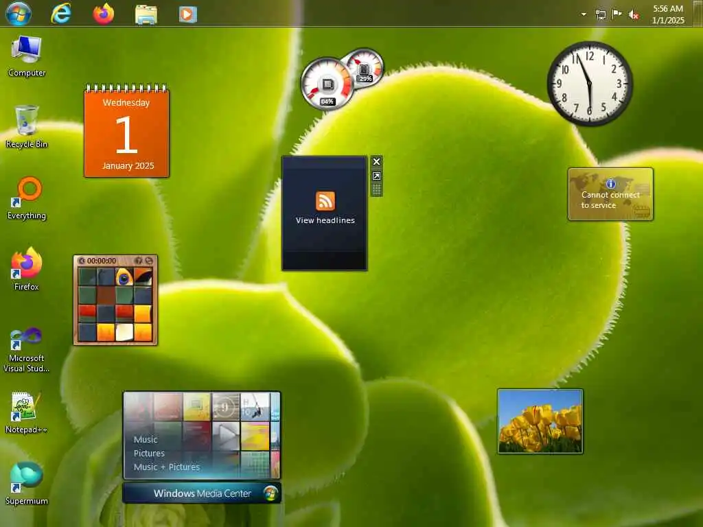Click January 2025 on the calendar gadget

pos(128,166)
